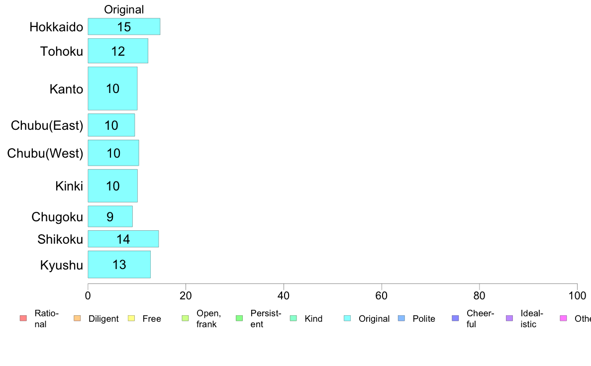Screen dimensions: 591x366
Task: Click the yellow Free legend swatch
Action: (131, 318)
